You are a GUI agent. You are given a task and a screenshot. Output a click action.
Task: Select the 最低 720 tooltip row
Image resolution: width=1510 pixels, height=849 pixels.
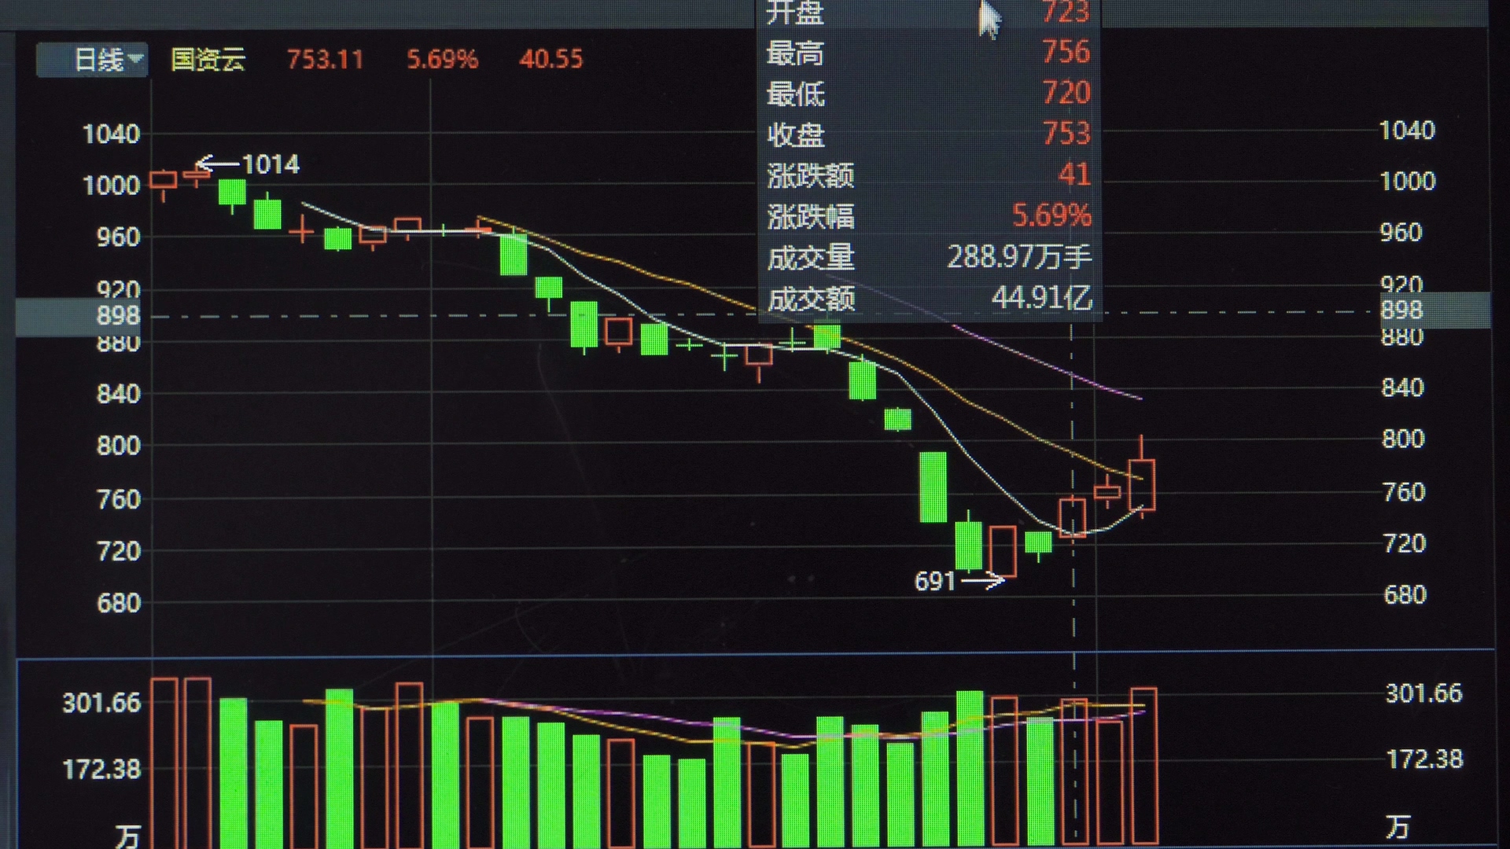pos(928,94)
